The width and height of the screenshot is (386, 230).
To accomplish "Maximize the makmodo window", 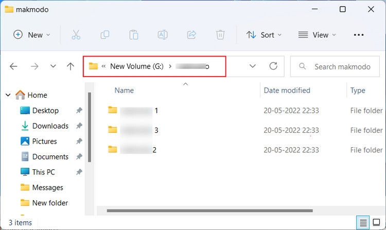I will [x=342, y=9].
